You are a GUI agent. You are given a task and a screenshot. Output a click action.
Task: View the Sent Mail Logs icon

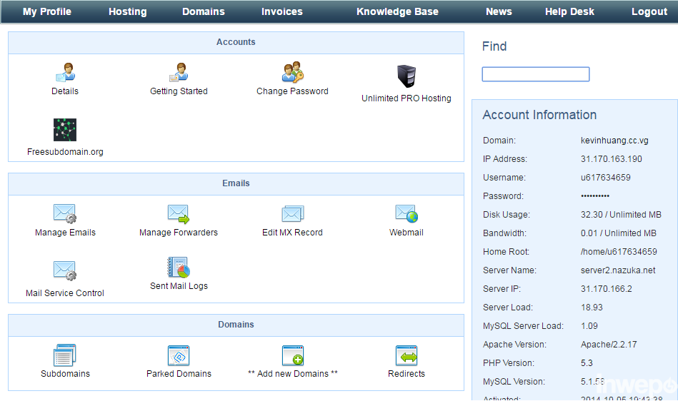tap(179, 268)
